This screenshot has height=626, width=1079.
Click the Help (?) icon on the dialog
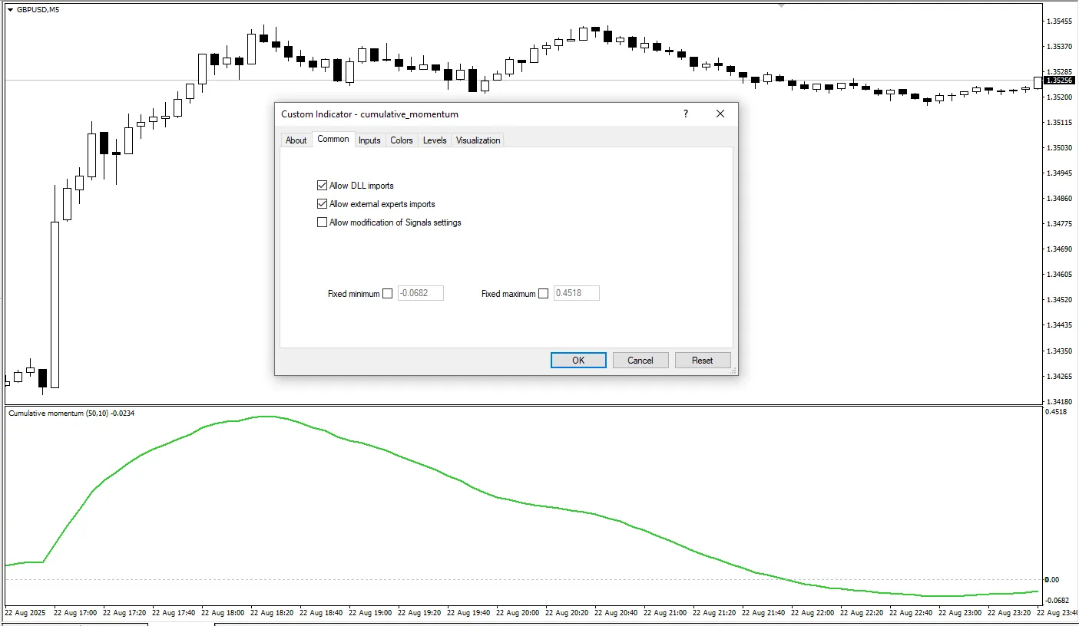click(x=685, y=114)
